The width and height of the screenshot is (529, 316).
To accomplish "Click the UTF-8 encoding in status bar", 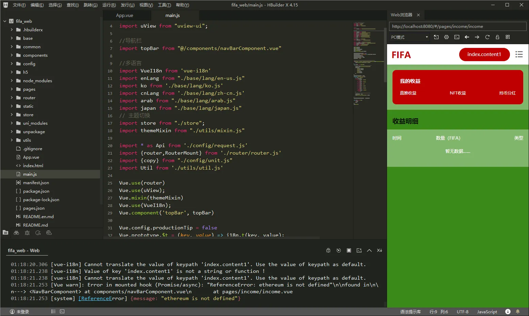I will [463, 312].
